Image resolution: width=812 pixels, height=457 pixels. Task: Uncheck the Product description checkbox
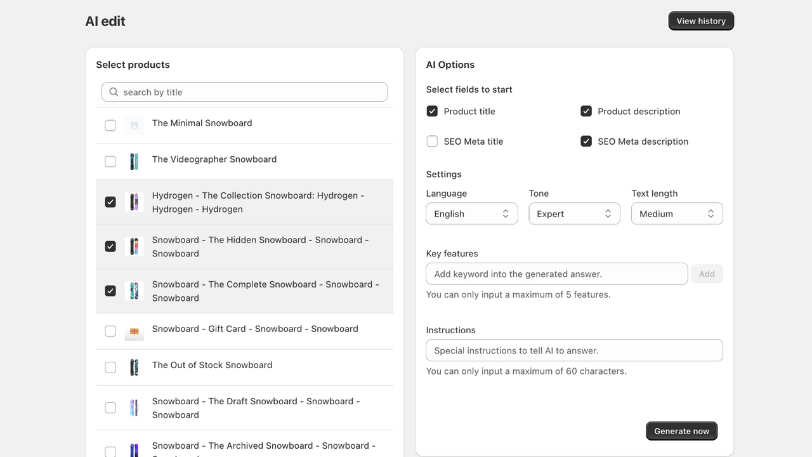click(x=586, y=111)
